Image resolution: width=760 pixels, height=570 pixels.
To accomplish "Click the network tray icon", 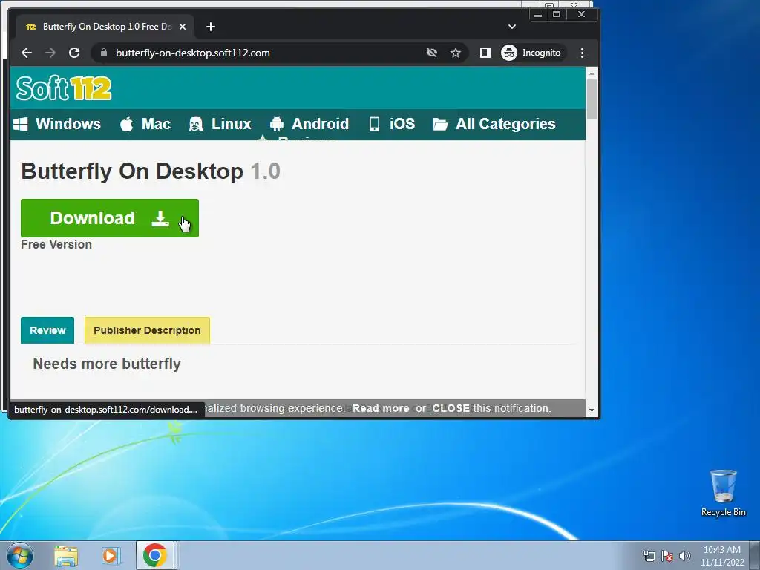I will (x=649, y=556).
